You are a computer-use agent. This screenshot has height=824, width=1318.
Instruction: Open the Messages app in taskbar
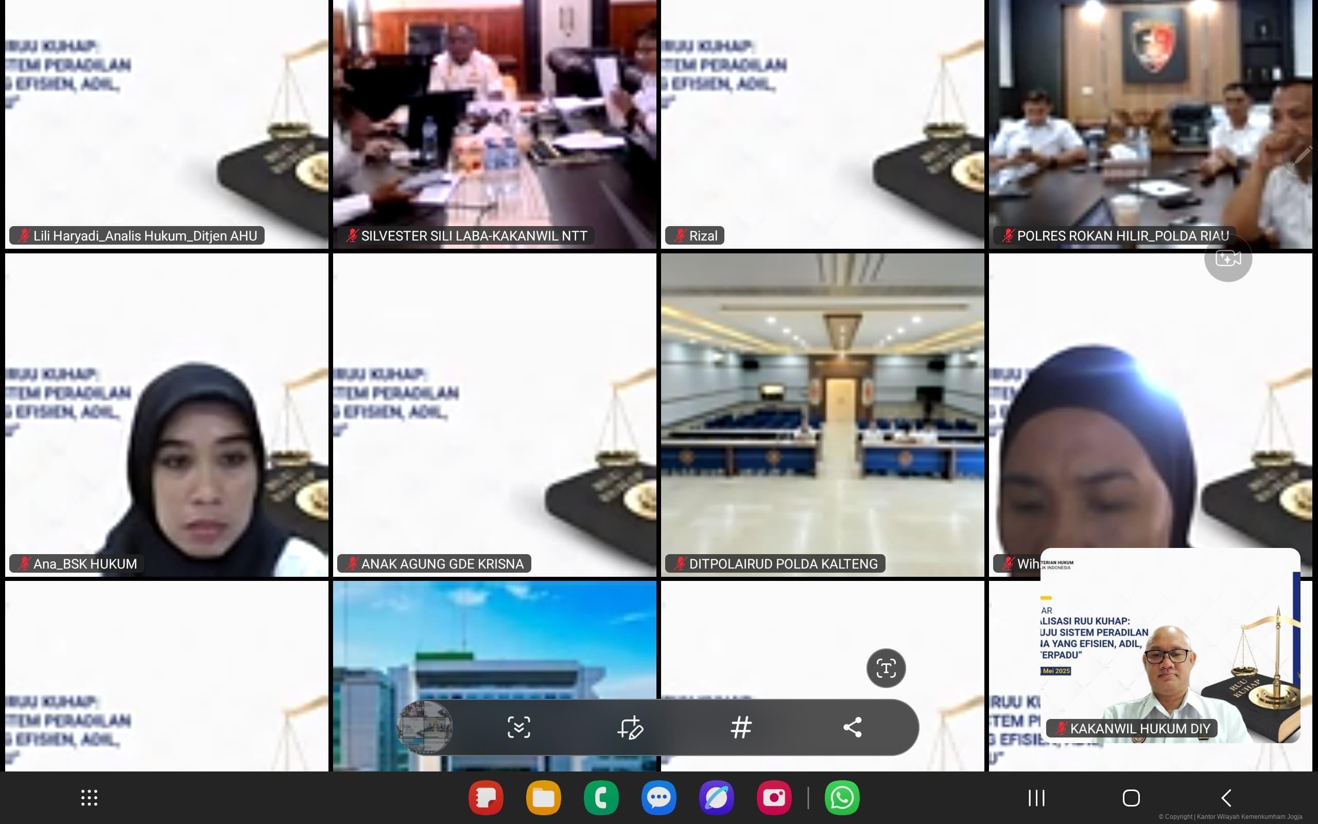pyautogui.click(x=658, y=798)
